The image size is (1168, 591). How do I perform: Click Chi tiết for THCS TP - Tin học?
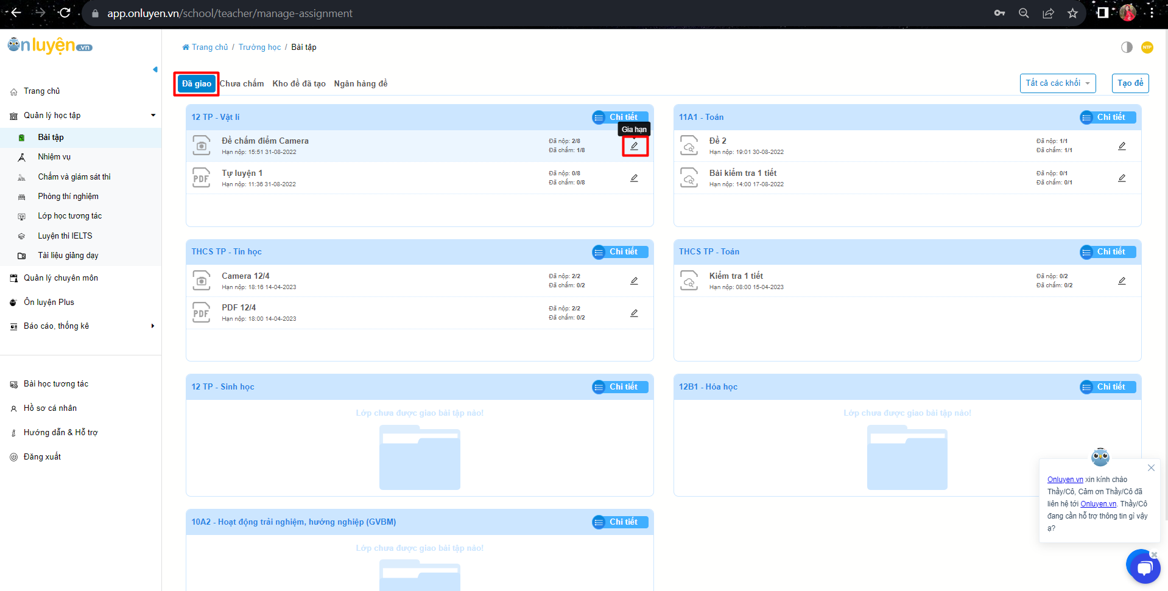click(620, 252)
